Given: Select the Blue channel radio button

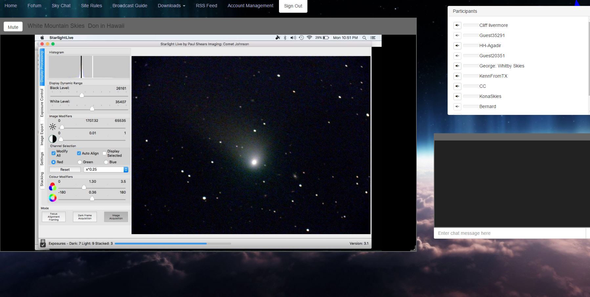Looking at the screenshot, I should [106, 162].
